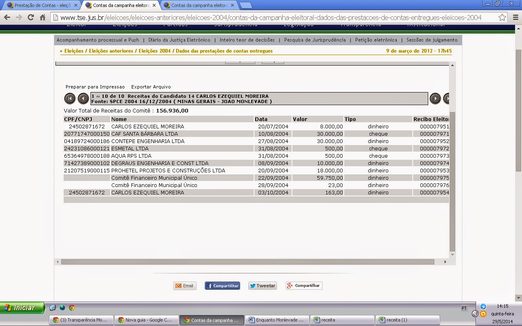Jump to first record arrow button
522x326 pixels.
point(70,99)
